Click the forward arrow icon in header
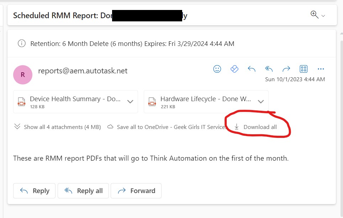 click(286, 69)
